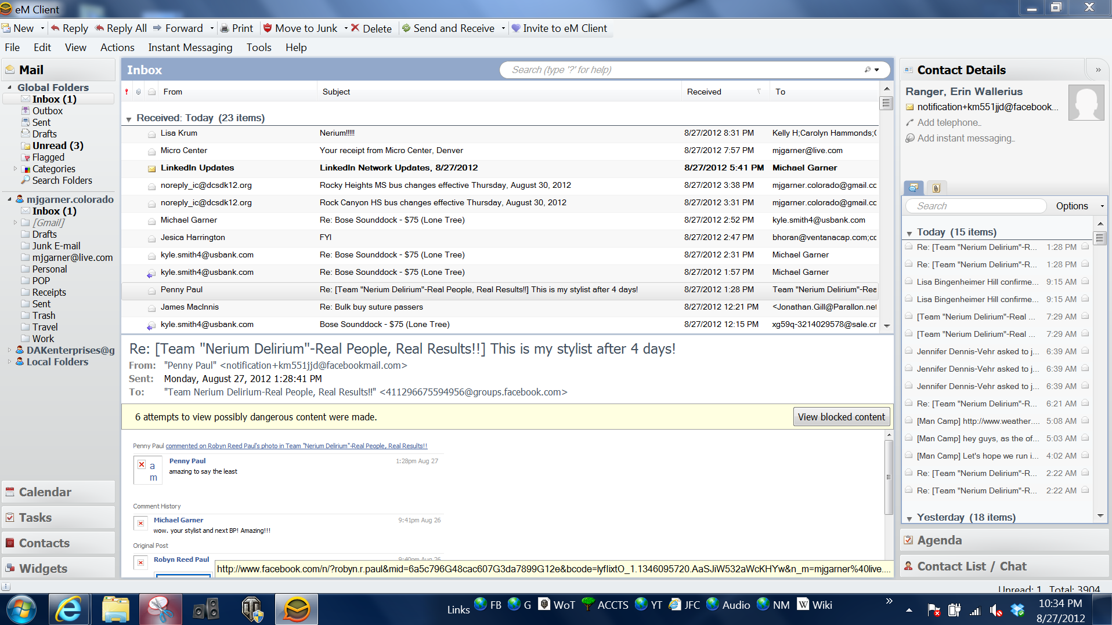Sort by the attachment column icon
The height and width of the screenshot is (625, 1112).
[139, 92]
